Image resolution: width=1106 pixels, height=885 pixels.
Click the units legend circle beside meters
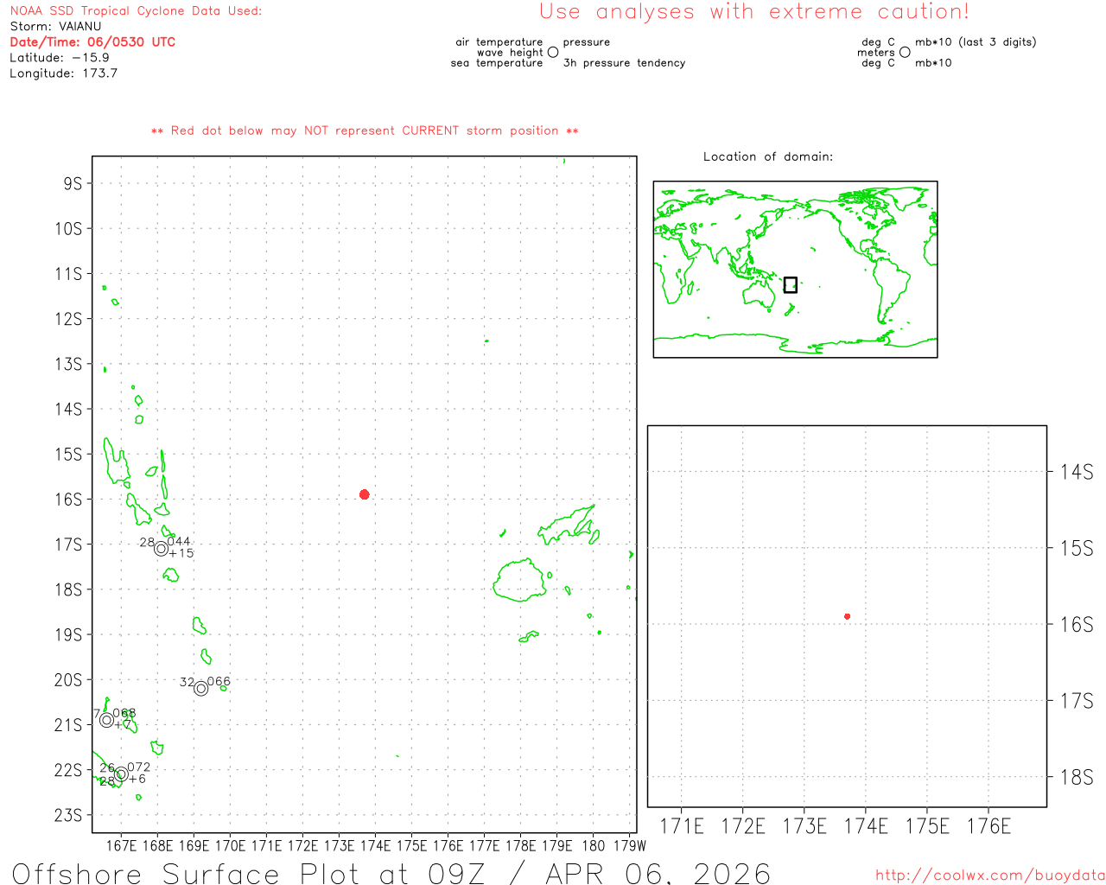point(905,53)
